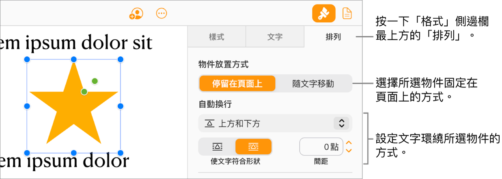Select 停留在頁面上 placement option

click(x=237, y=84)
